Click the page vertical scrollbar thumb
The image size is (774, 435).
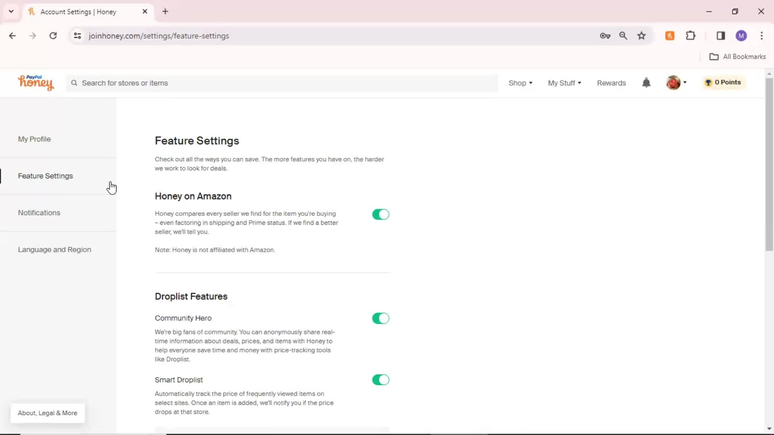[x=769, y=164]
